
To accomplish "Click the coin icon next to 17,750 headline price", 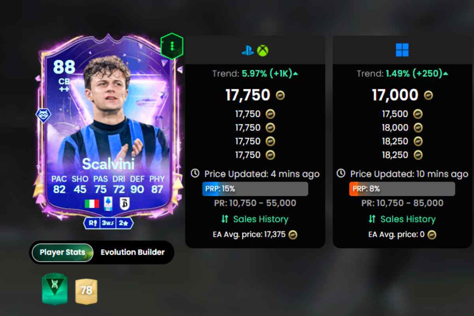I will click(x=280, y=95).
